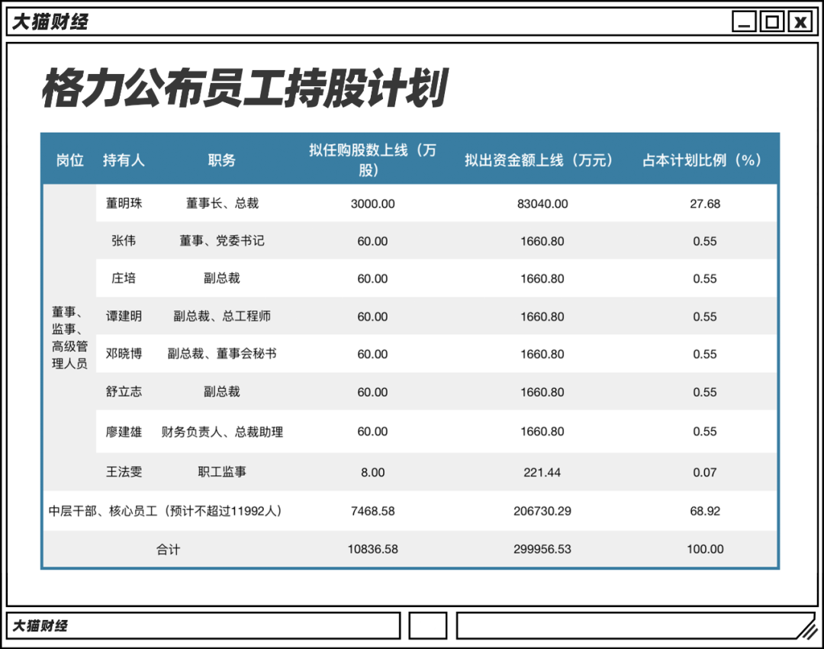Select the title 副总裁、董事会秘书
Screen dimensions: 824x649
222,353
